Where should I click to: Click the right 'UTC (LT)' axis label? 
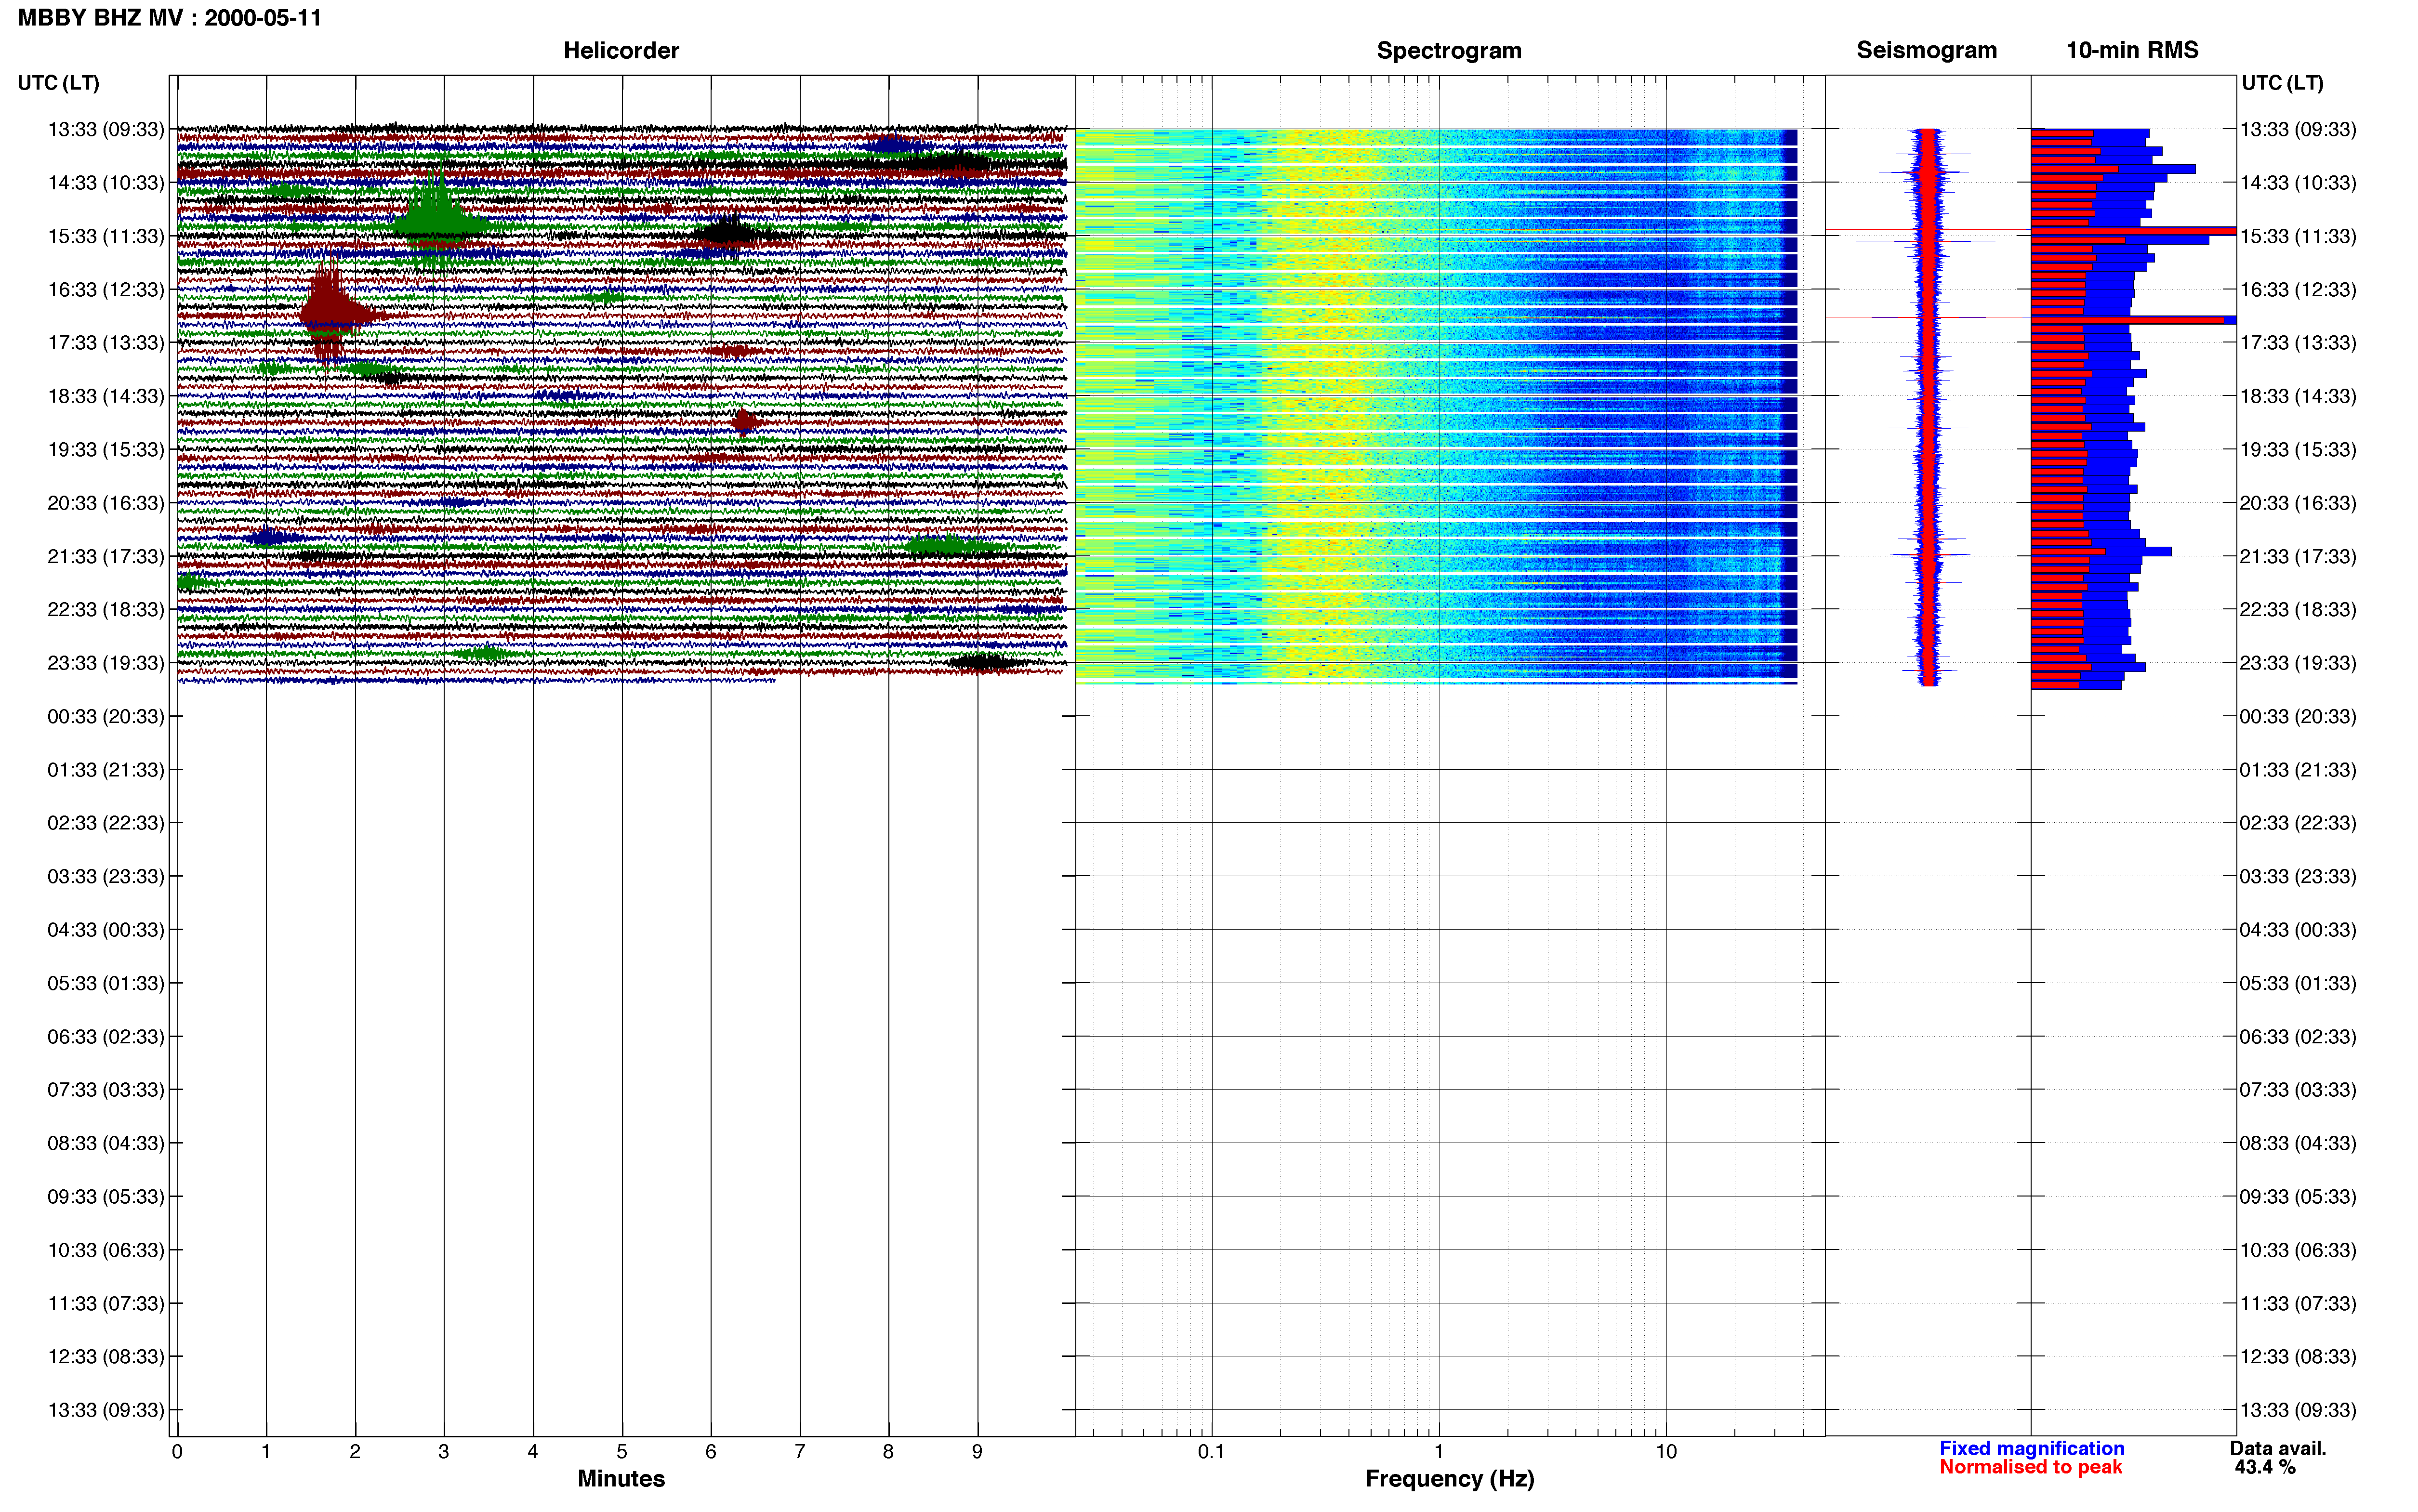point(2282,83)
